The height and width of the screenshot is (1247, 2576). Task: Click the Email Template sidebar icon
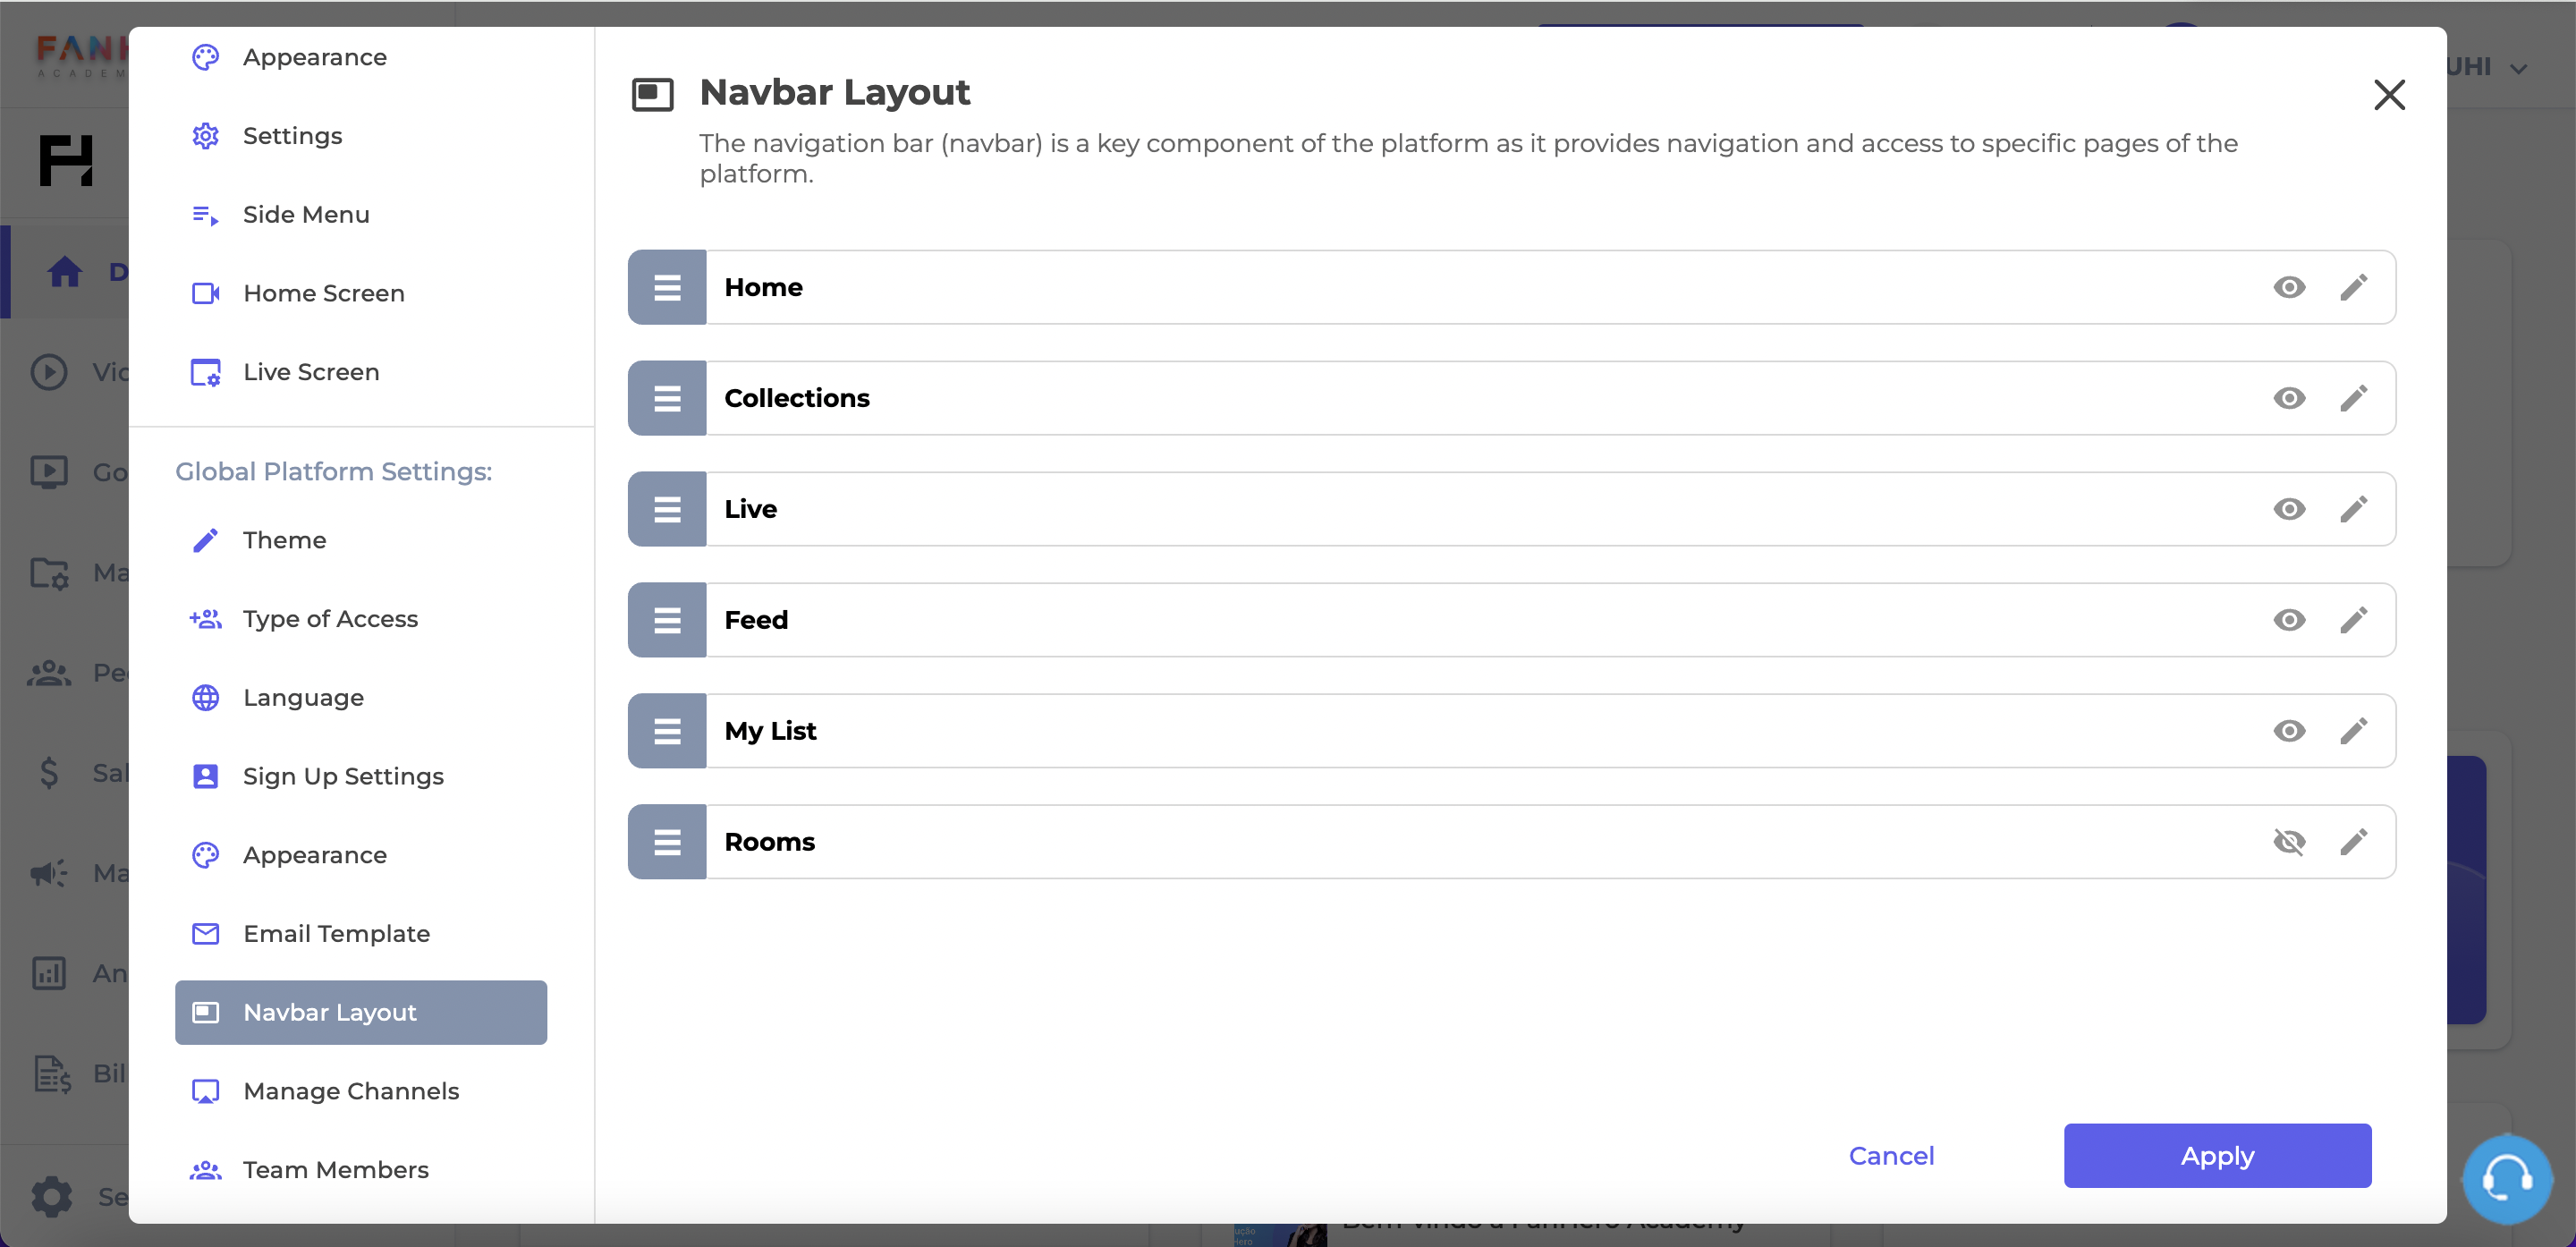tap(206, 933)
